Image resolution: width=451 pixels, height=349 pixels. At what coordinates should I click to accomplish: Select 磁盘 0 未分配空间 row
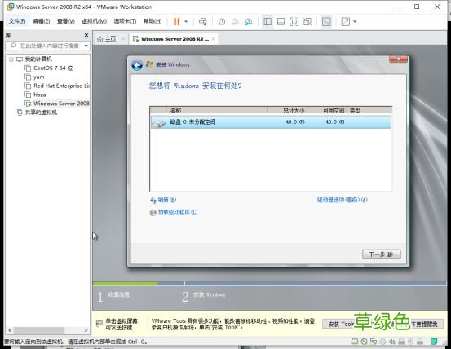point(271,121)
